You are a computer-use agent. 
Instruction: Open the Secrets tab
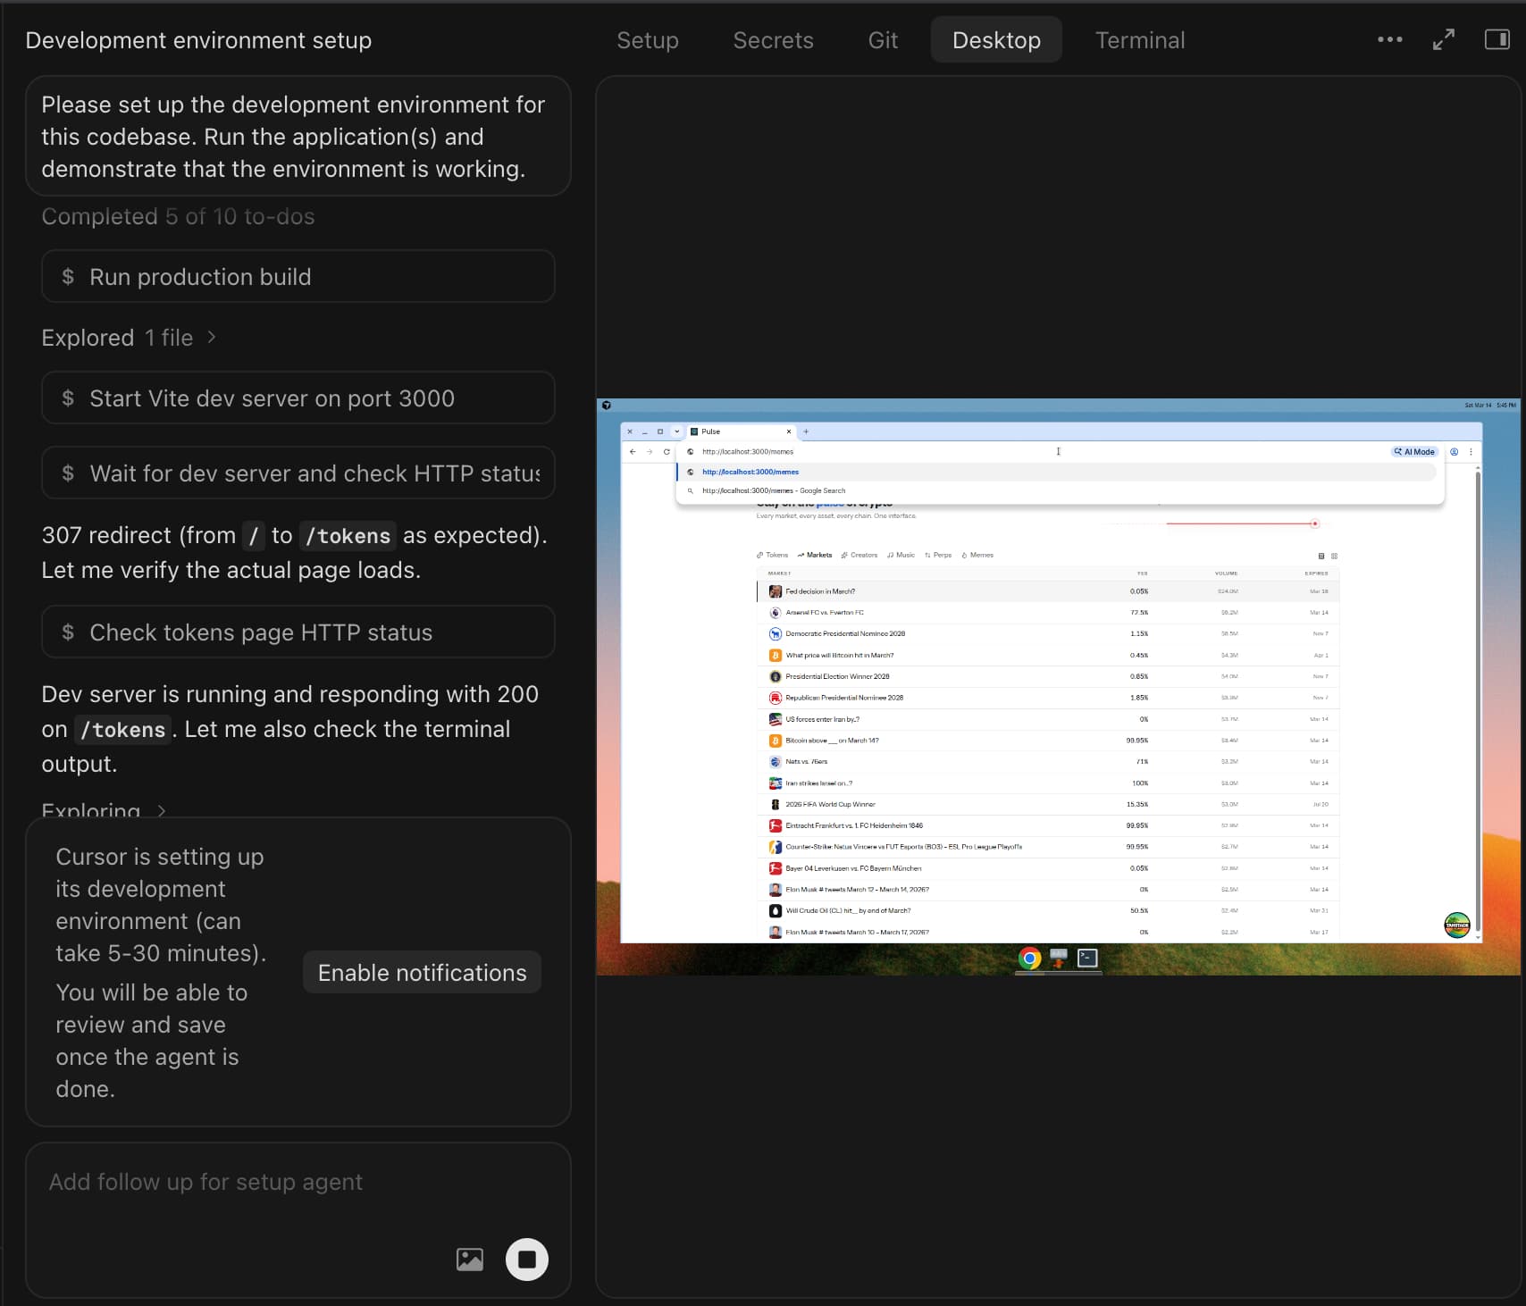pos(773,40)
